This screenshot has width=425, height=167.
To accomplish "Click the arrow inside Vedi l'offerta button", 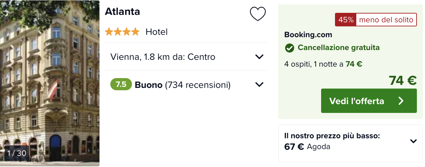I will 401,101.
